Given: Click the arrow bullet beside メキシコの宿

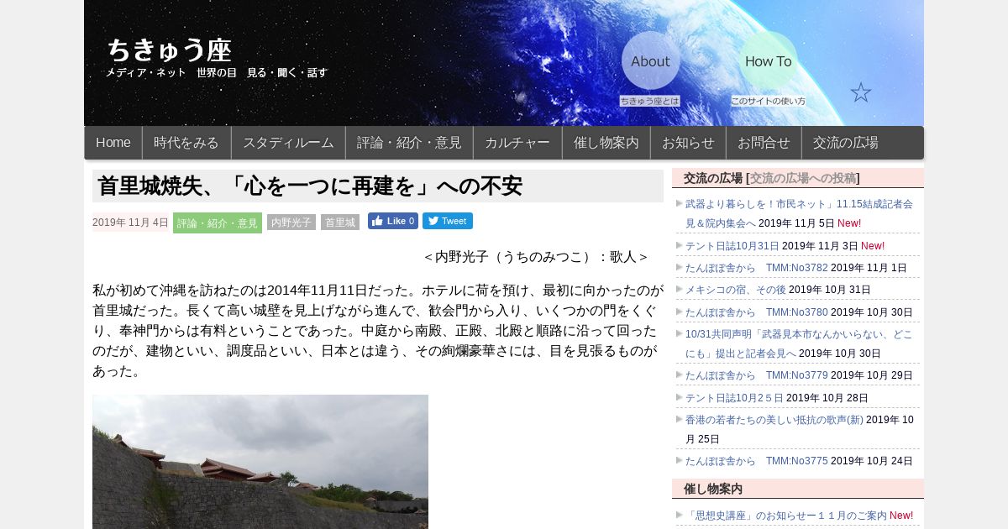Looking at the screenshot, I should pos(679,289).
